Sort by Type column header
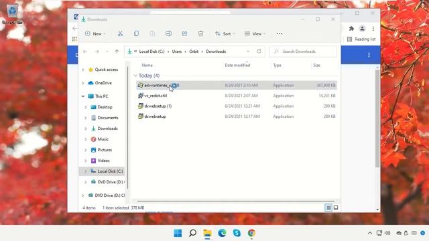Screen dimensions: 429x241 click(277, 66)
